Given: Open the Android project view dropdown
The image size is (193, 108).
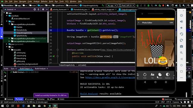Looking at the screenshot, I should [x=10, y=9].
